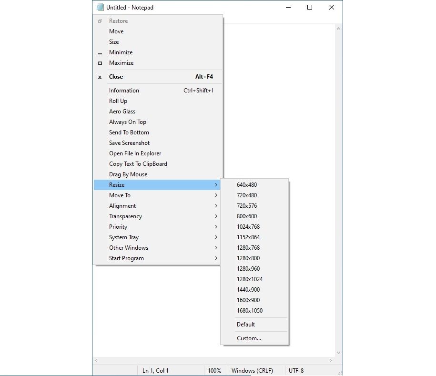Expand the Transparency submenu
Image resolution: width=436 pixels, height=376 pixels.
tap(157, 216)
